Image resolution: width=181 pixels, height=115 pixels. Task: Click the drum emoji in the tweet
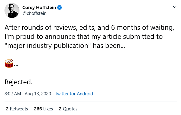pos(9,63)
